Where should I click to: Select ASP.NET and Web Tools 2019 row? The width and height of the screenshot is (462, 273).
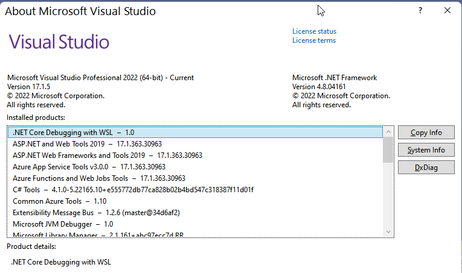pyautogui.click(x=195, y=144)
